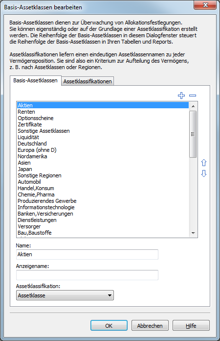Switch to the Assetklassifikationen tab
This screenshot has width=220, height=341.
click(x=88, y=81)
